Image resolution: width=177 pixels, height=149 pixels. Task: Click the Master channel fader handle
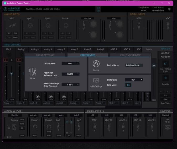click(154, 66)
